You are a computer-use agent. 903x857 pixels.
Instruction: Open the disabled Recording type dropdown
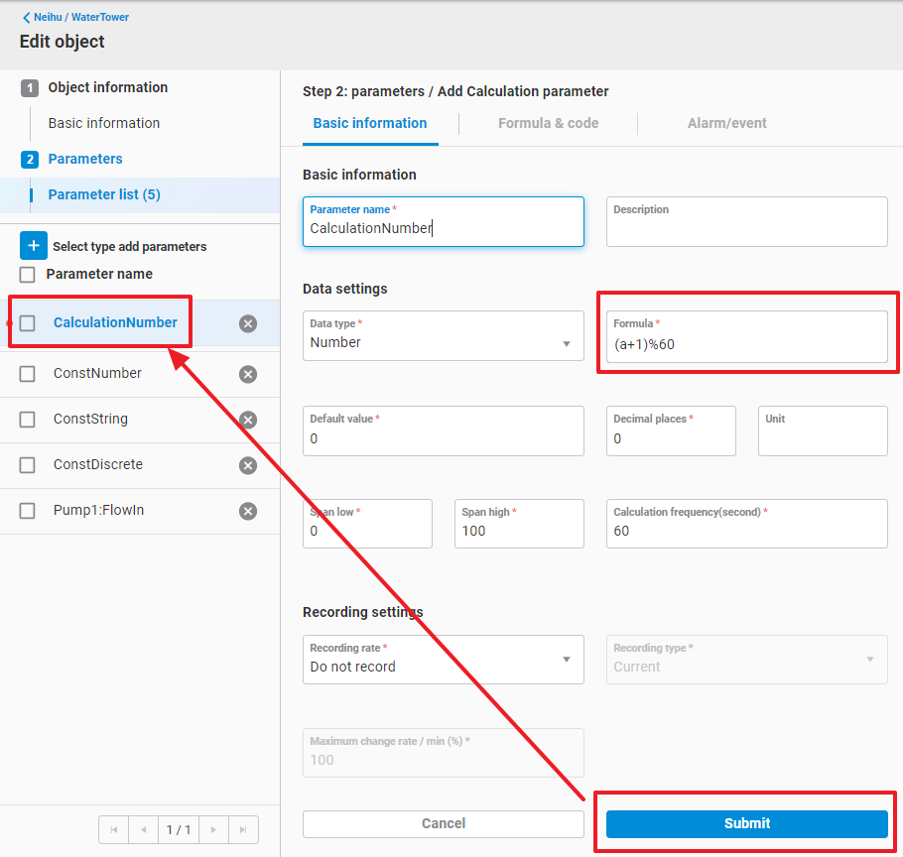pos(746,661)
